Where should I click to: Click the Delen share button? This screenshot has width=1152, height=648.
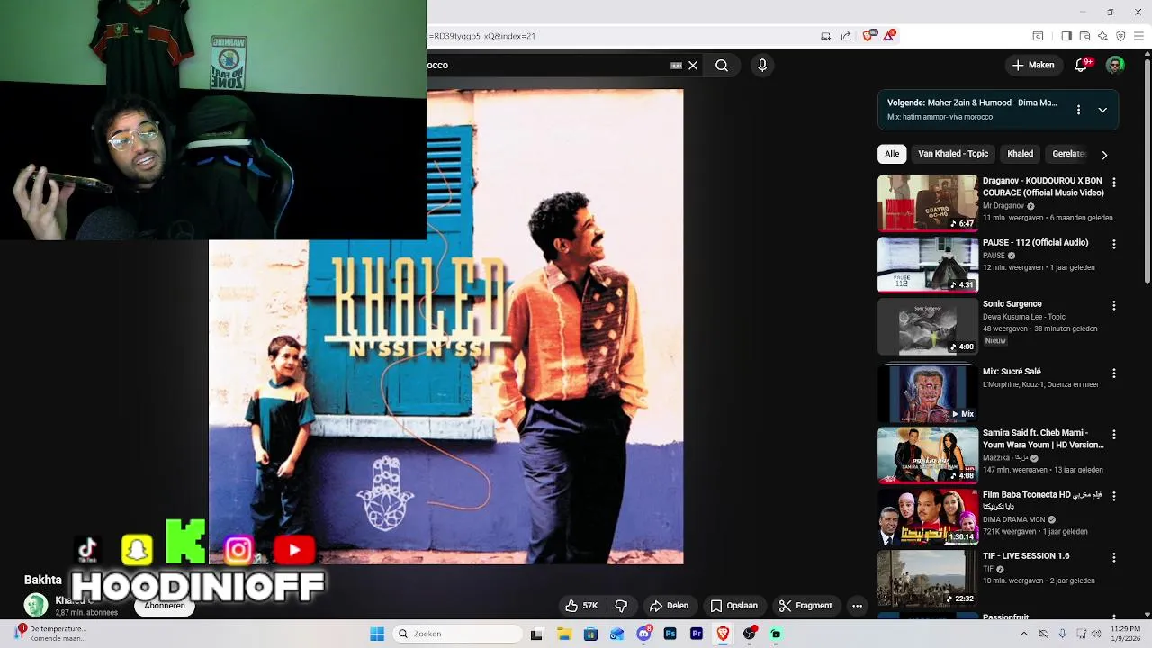(670, 606)
